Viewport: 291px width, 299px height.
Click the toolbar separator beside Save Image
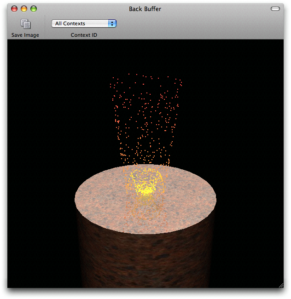click(x=45, y=28)
